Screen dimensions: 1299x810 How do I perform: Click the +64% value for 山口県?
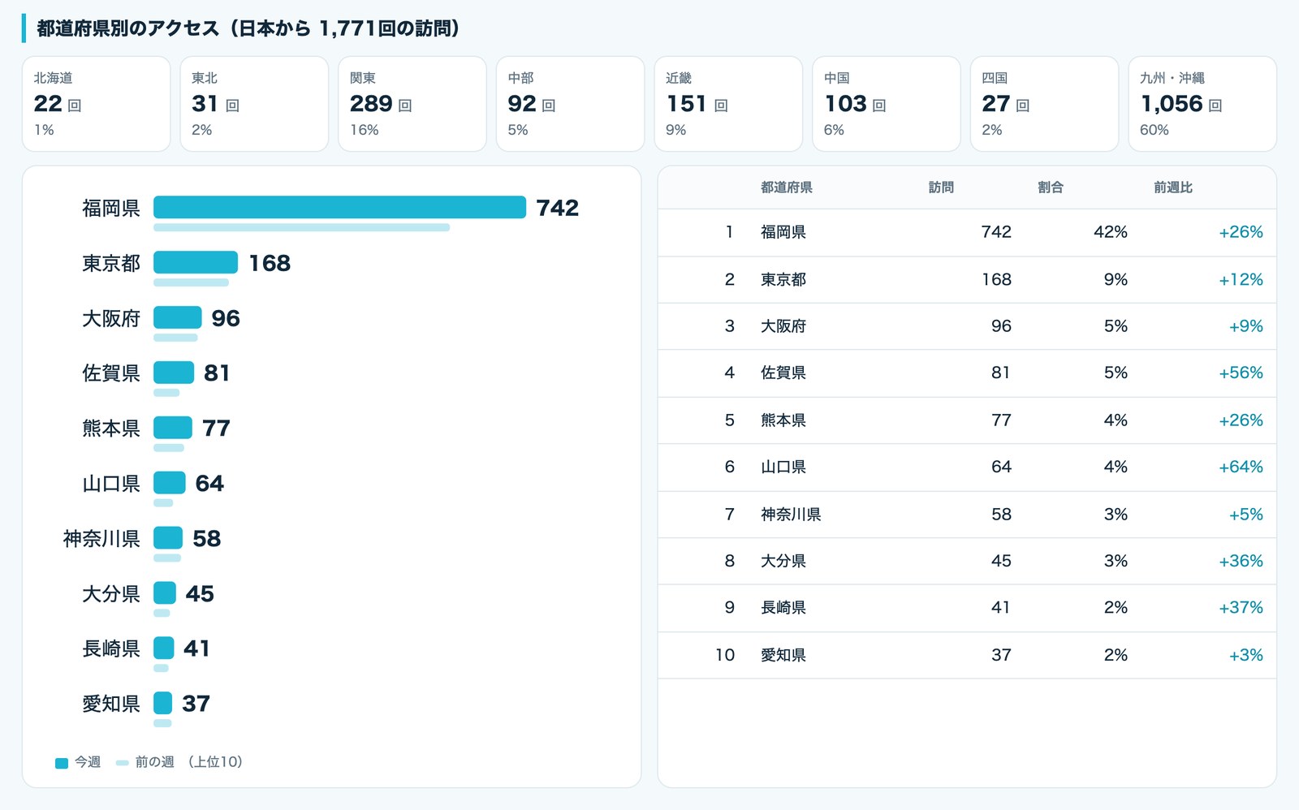pos(1241,467)
